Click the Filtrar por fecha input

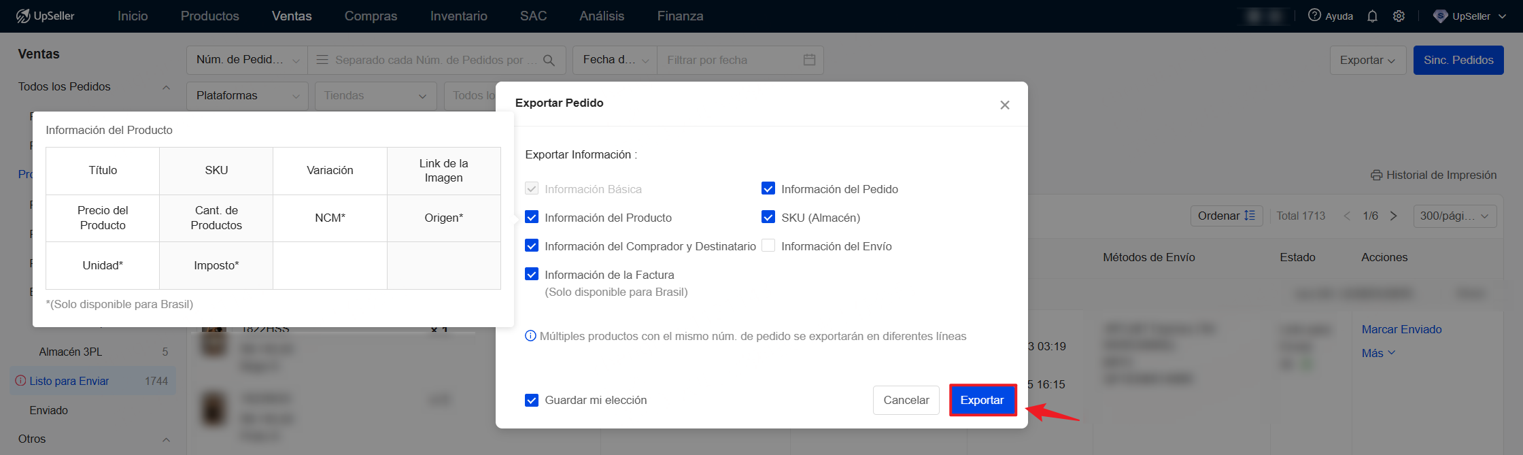click(x=740, y=60)
